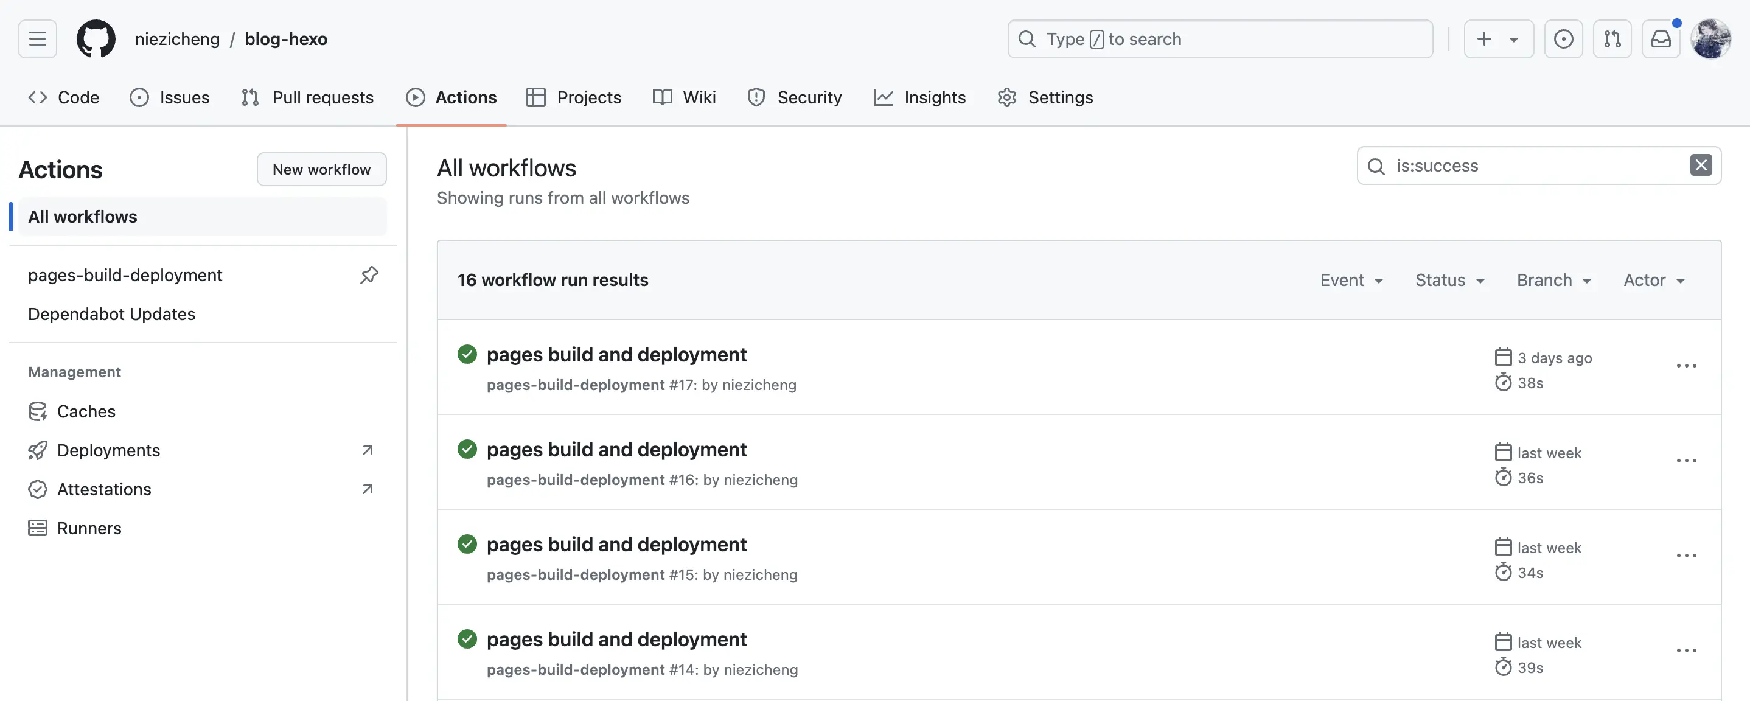1750x701 pixels.
Task: Select All workflows in sidebar
Action: [203, 217]
